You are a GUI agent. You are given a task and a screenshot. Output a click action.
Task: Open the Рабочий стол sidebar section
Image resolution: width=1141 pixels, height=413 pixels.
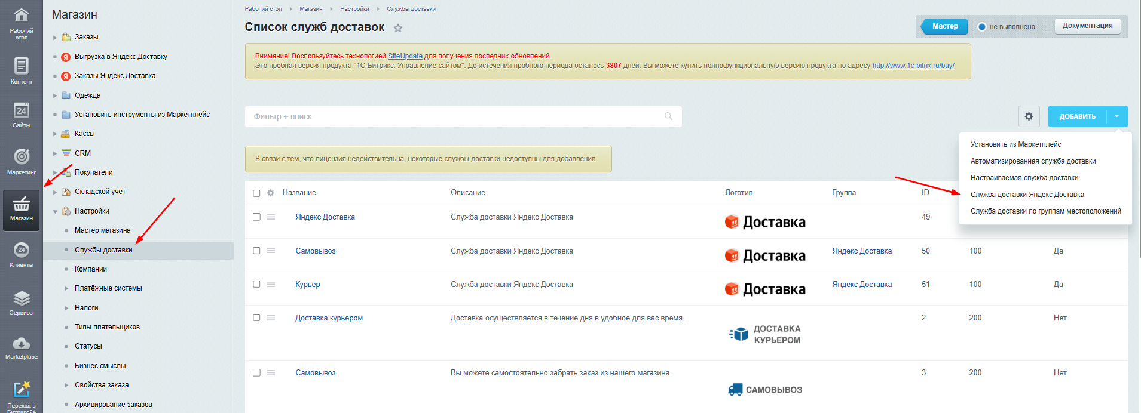click(x=22, y=24)
